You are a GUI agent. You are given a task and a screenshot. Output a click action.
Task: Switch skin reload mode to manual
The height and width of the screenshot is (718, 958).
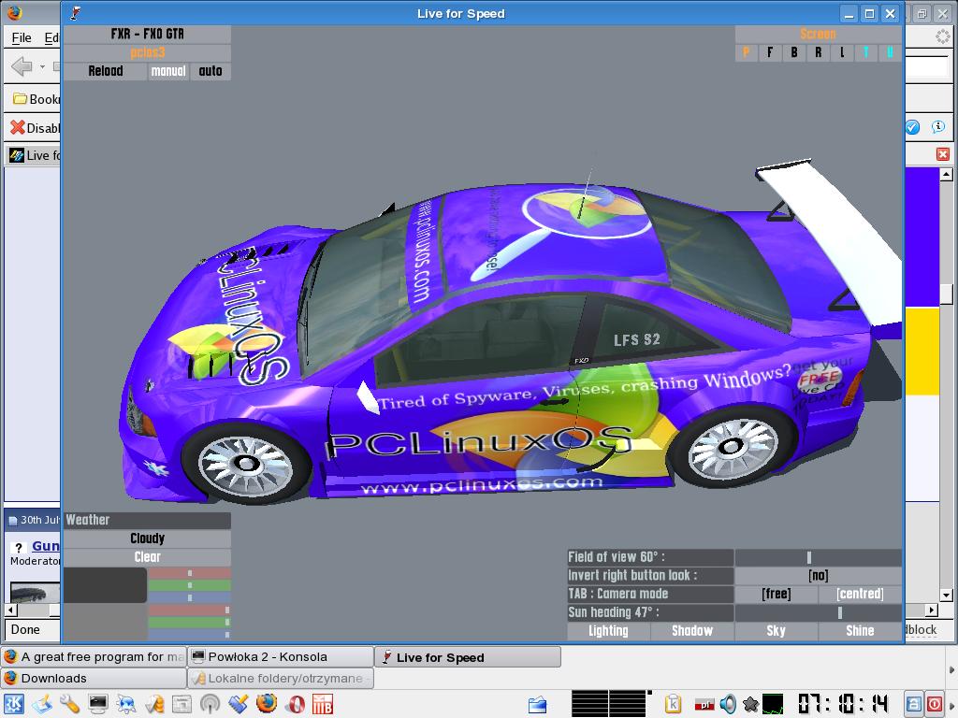pyautogui.click(x=168, y=71)
